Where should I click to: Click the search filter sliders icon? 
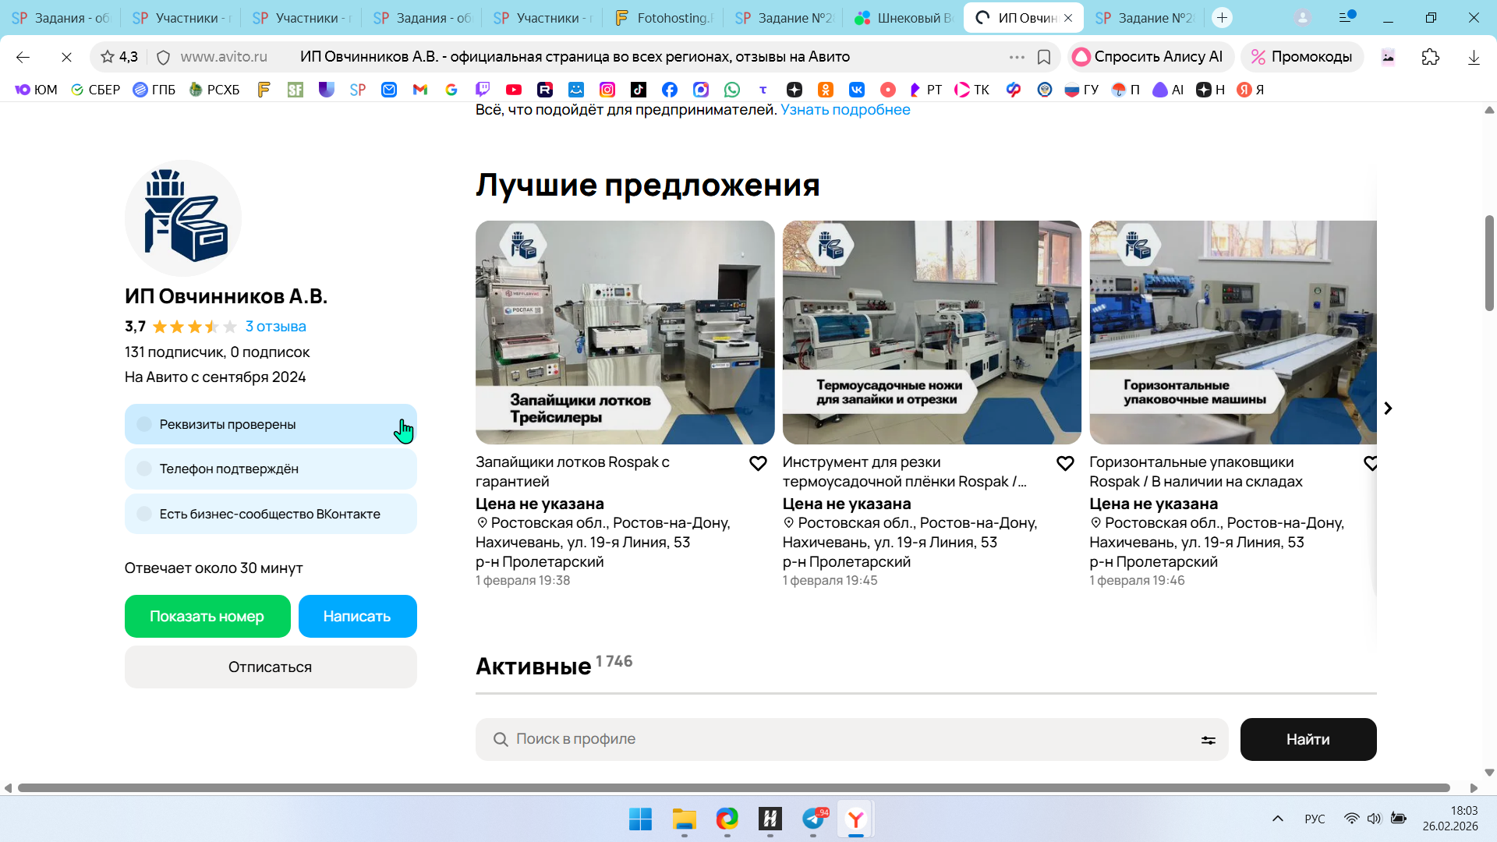[1208, 740]
